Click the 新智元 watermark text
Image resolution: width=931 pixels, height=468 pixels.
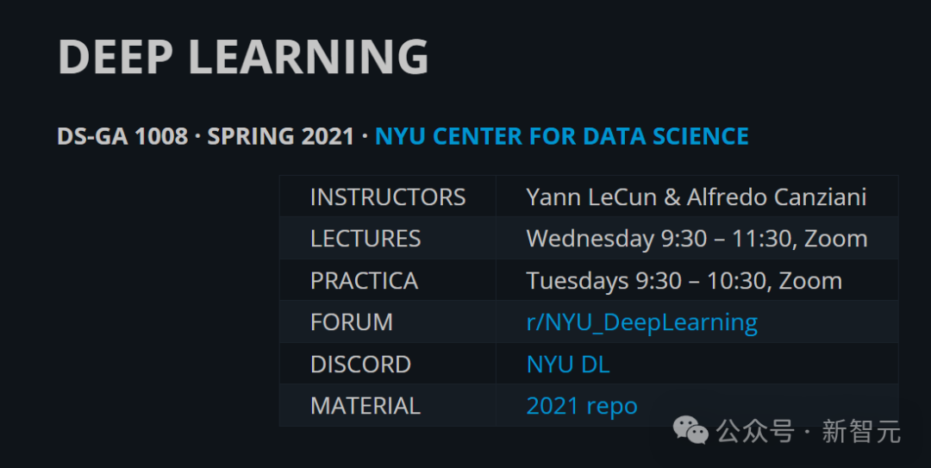point(861,431)
